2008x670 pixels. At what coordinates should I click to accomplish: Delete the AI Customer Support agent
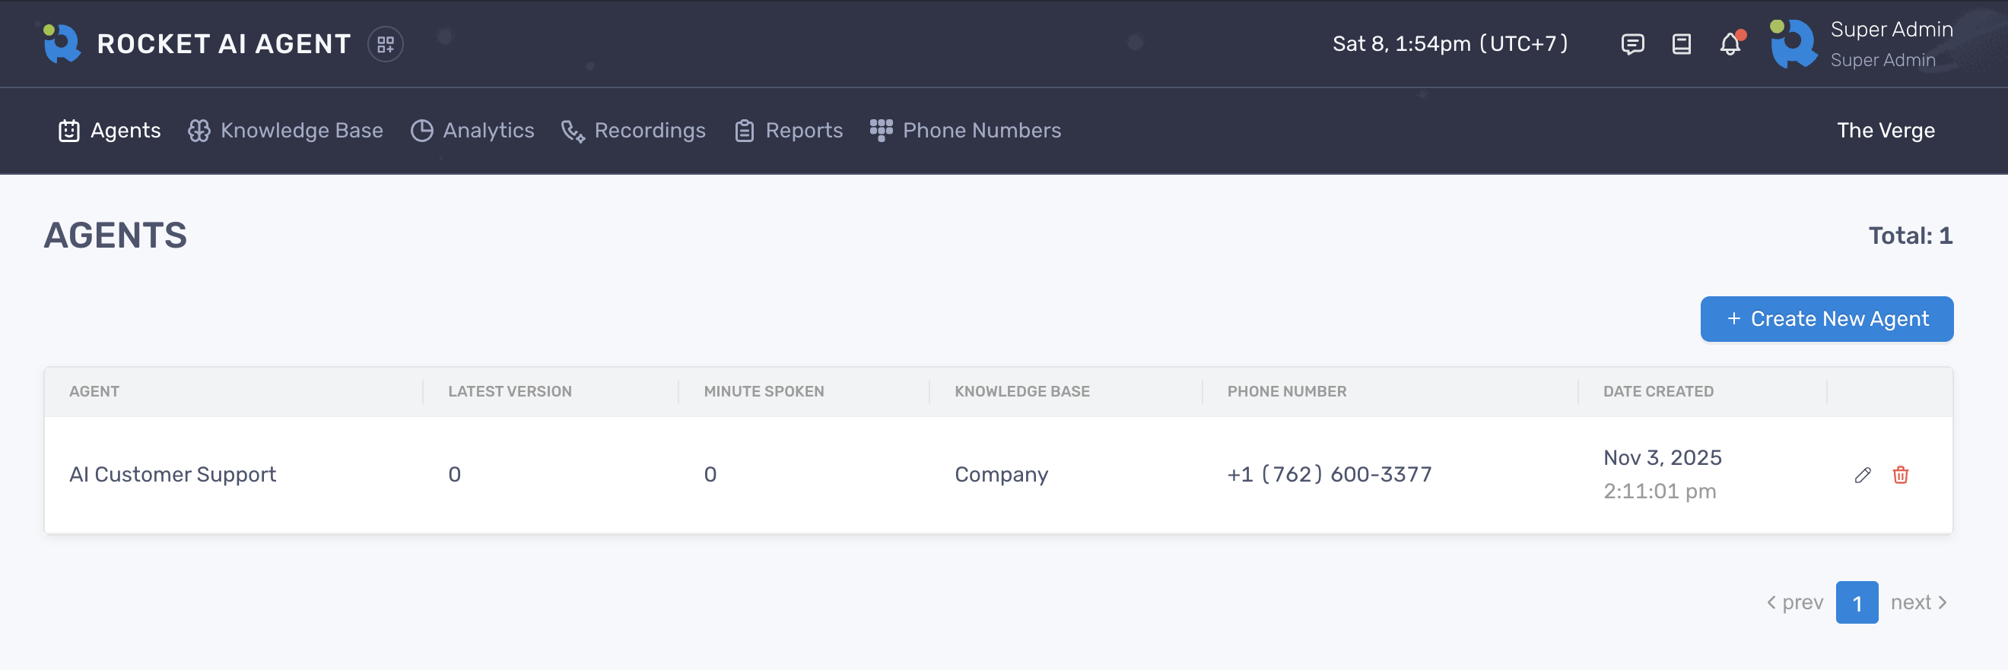pyautogui.click(x=1900, y=475)
